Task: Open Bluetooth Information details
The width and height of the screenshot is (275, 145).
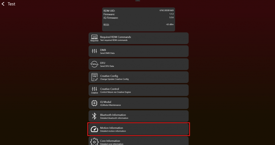Action: pyautogui.click(x=139, y=116)
